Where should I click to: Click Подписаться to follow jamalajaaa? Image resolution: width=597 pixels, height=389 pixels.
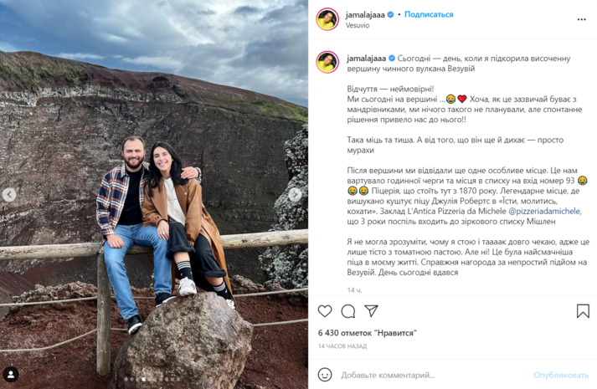click(x=429, y=14)
